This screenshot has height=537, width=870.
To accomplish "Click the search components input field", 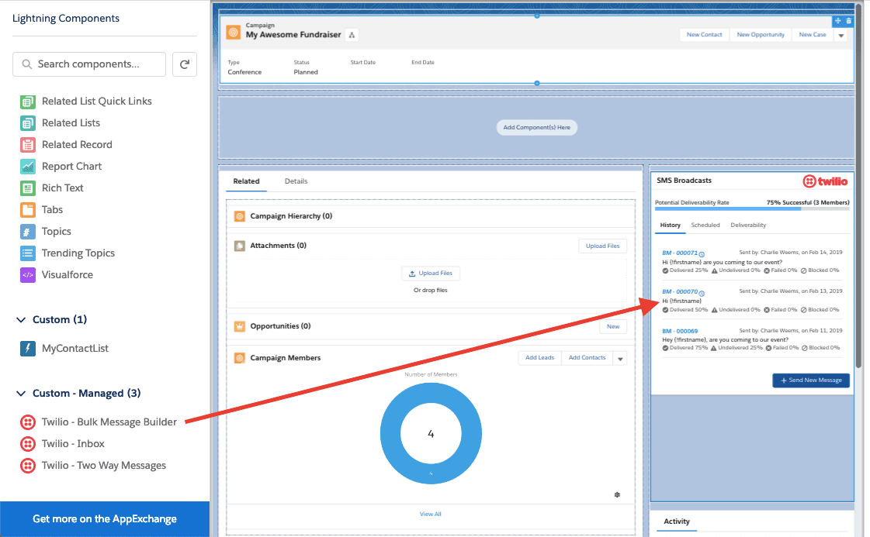I will (x=89, y=64).
